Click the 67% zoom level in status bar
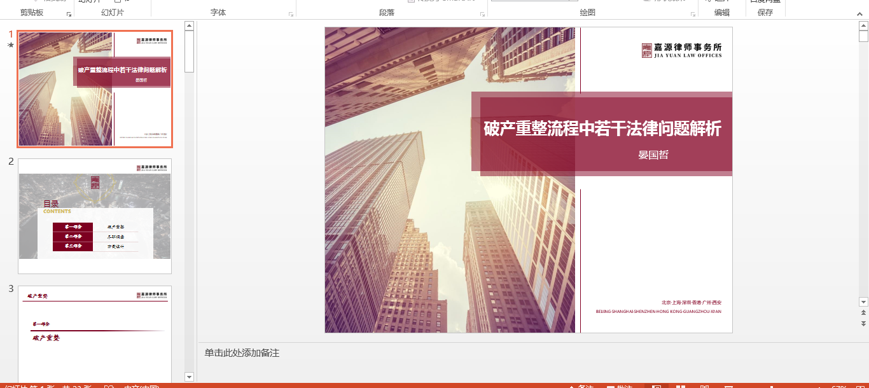The width and height of the screenshot is (869, 388). 839,386
